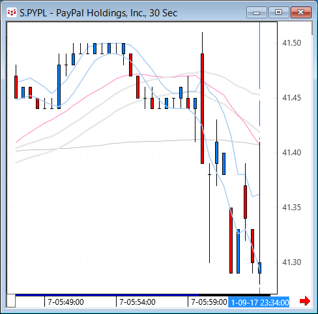318x314 pixels.
Task: Click the 7-05:54:00 time axis label
Action: 137,302
